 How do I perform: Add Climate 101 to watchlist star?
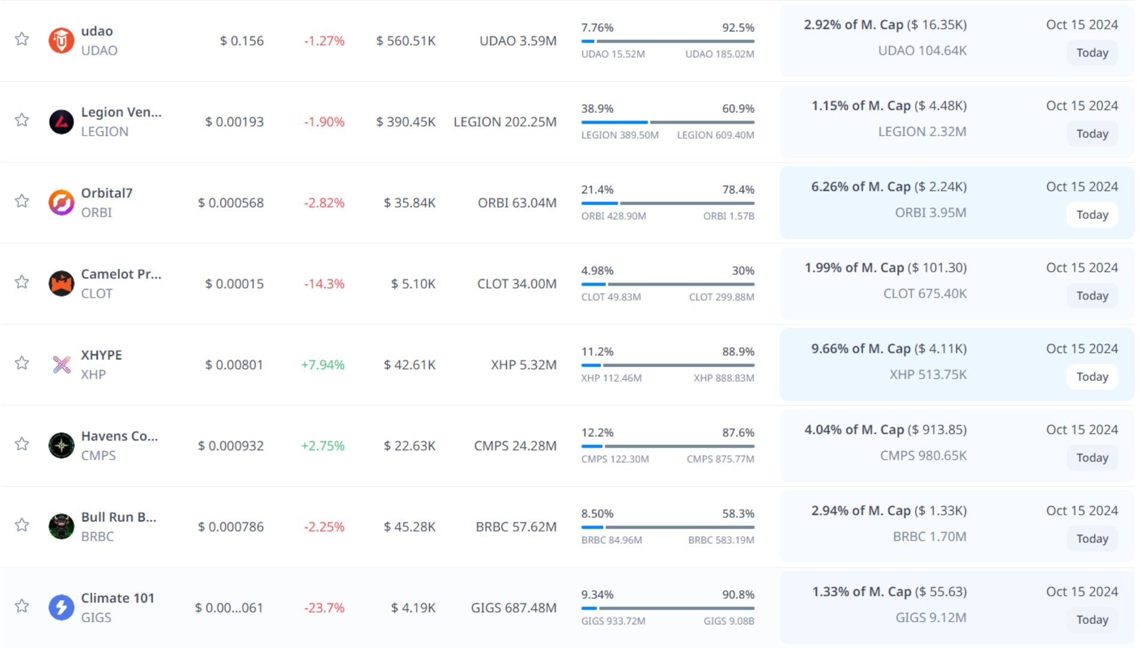pos(22,606)
